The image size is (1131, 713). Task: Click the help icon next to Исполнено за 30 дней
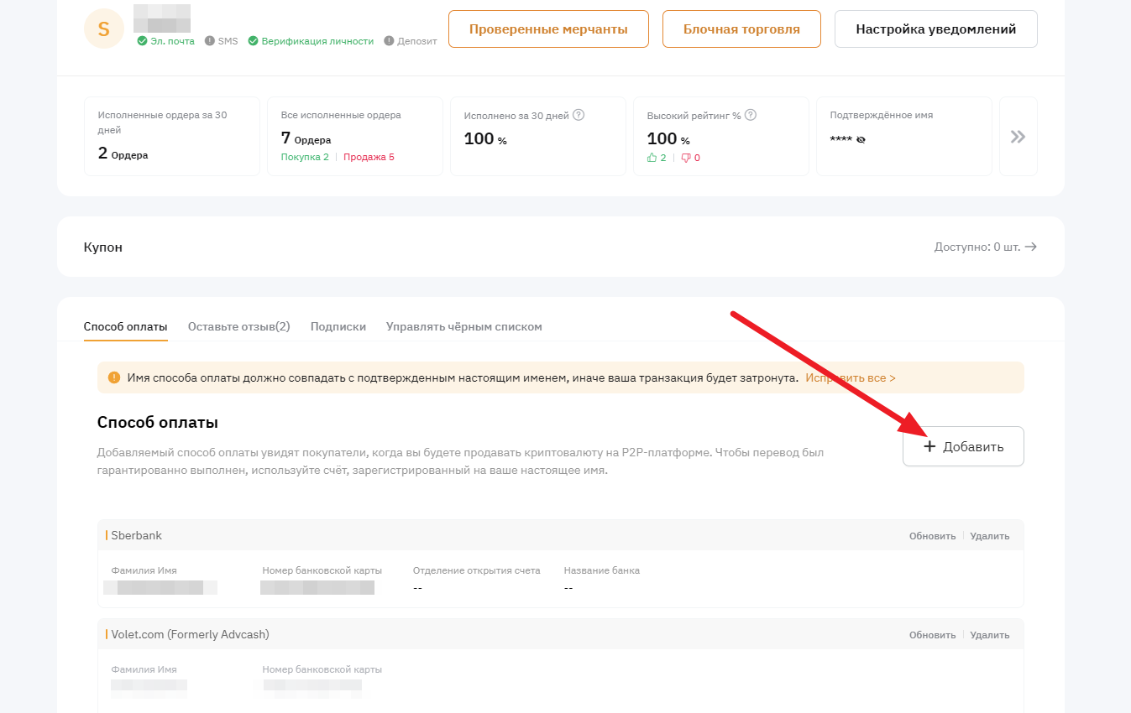tap(579, 115)
